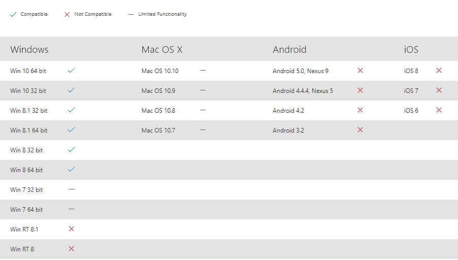Click the limited dash beside Mac OS 10.10
This screenshot has width=458, height=260.
coord(203,71)
